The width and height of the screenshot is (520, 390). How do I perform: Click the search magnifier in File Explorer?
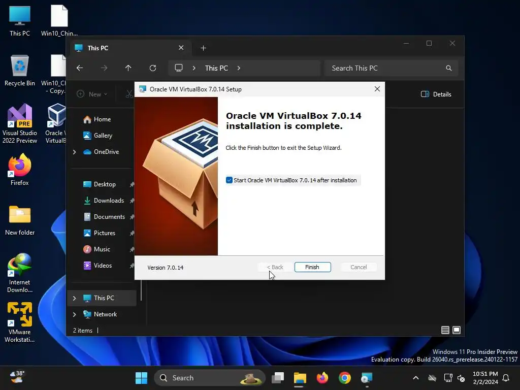449,68
